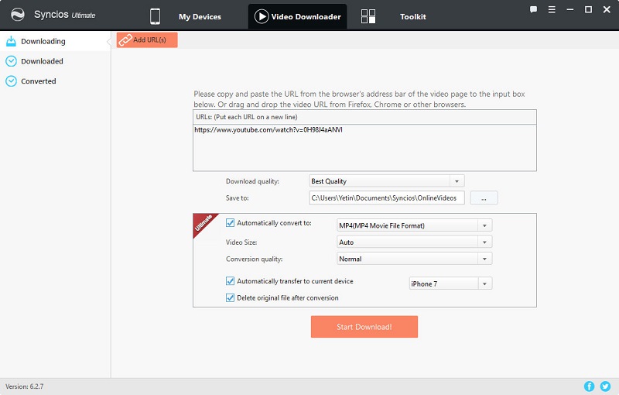Close the Syncios window
The image size is (619, 395).
pos(607,9)
